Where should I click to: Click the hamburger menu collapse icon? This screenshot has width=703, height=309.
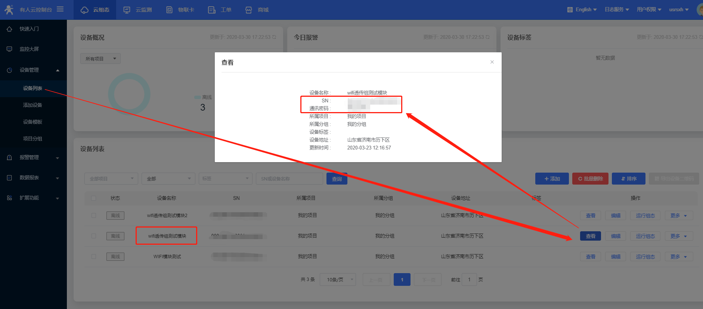(x=60, y=9)
